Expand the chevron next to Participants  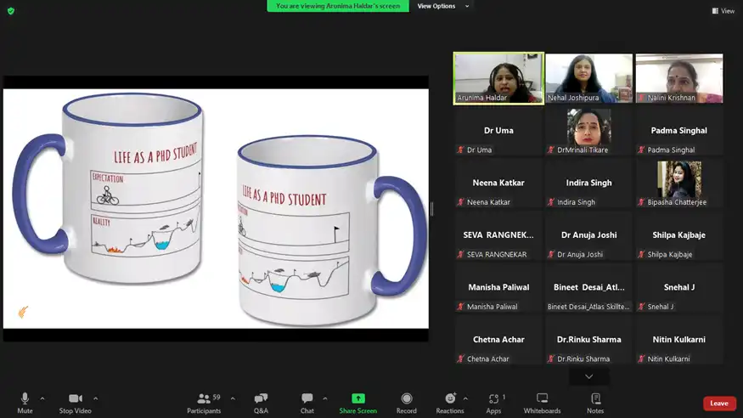[233, 398]
